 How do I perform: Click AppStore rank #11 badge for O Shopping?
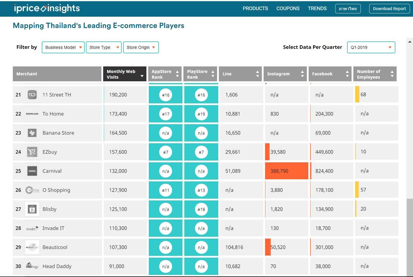tap(166, 190)
